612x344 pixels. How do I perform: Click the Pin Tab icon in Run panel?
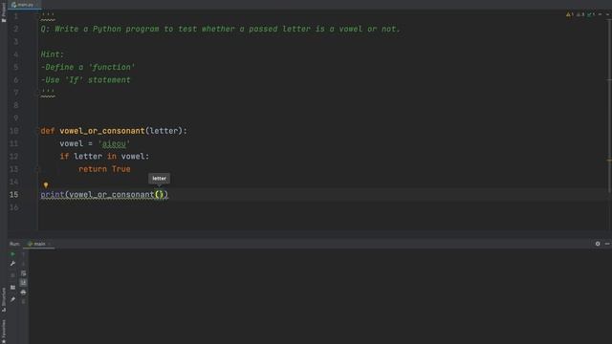12,299
